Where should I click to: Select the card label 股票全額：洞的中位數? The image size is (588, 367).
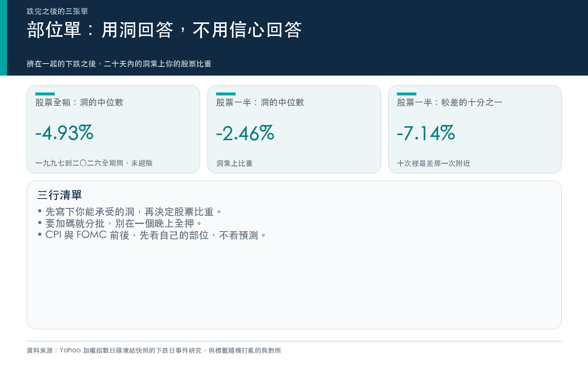79,102
